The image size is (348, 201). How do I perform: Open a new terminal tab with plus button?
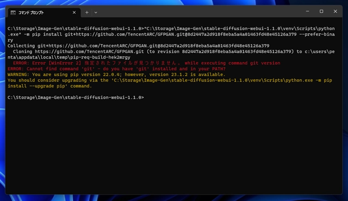(x=87, y=12)
